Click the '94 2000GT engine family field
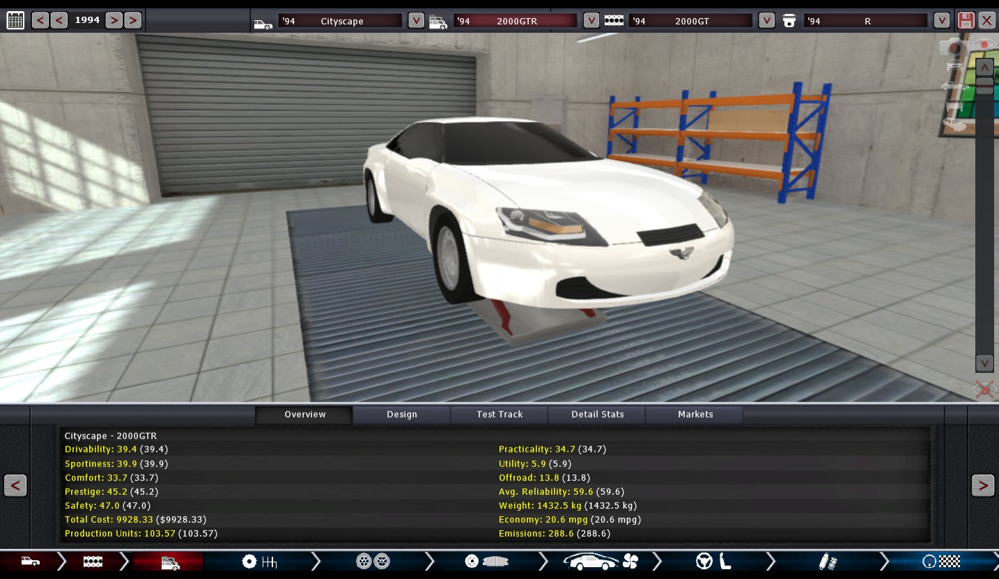 pos(691,21)
